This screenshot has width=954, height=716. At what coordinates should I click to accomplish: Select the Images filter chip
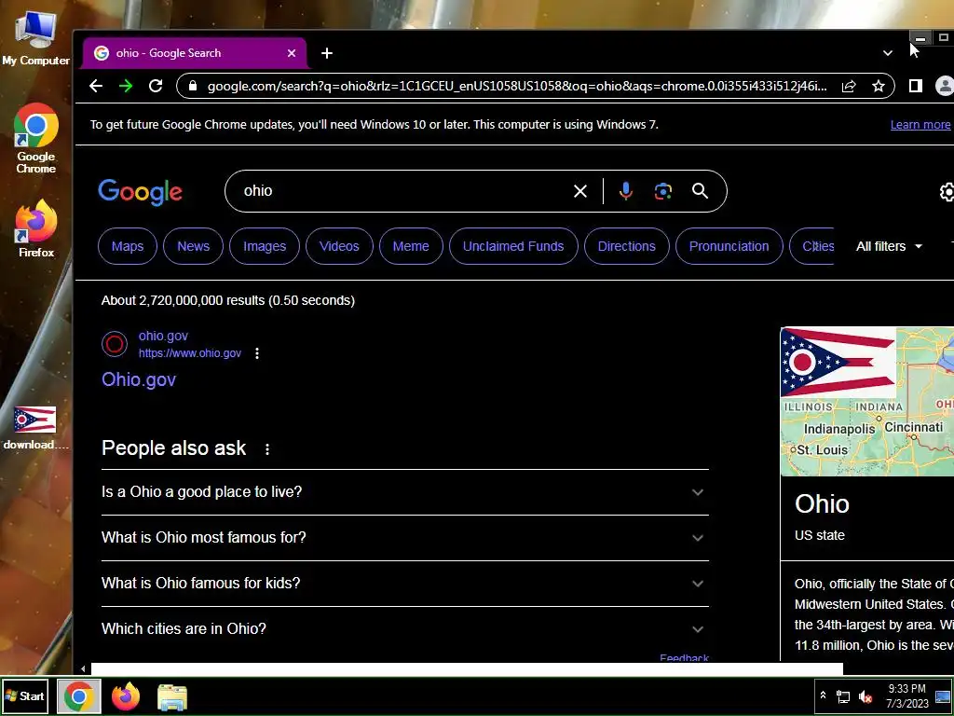[265, 246]
